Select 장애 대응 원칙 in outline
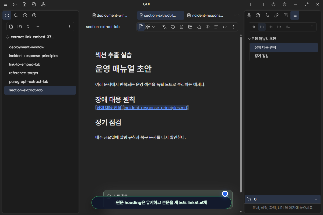 (284, 47)
